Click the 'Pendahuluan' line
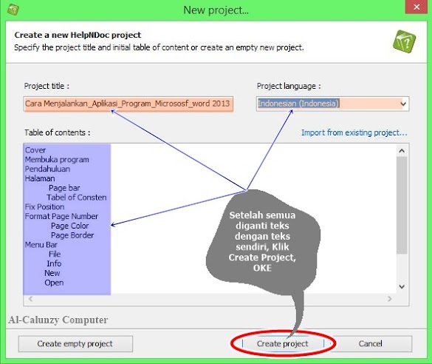Screen dimensions: 432x364 [47, 169]
